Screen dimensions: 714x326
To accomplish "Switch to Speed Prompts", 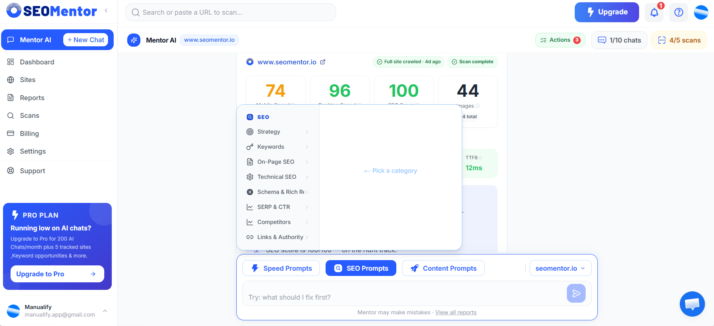I will pyautogui.click(x=281, y=268).
